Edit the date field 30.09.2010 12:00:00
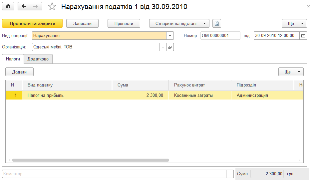Image resolution: width=312 pixels, height=182 pixels. coord(277,36)
